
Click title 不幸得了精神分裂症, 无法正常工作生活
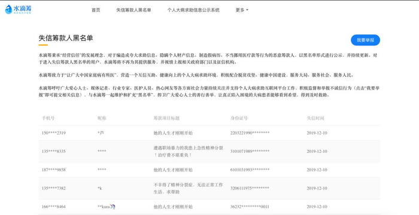coord(188,188)
